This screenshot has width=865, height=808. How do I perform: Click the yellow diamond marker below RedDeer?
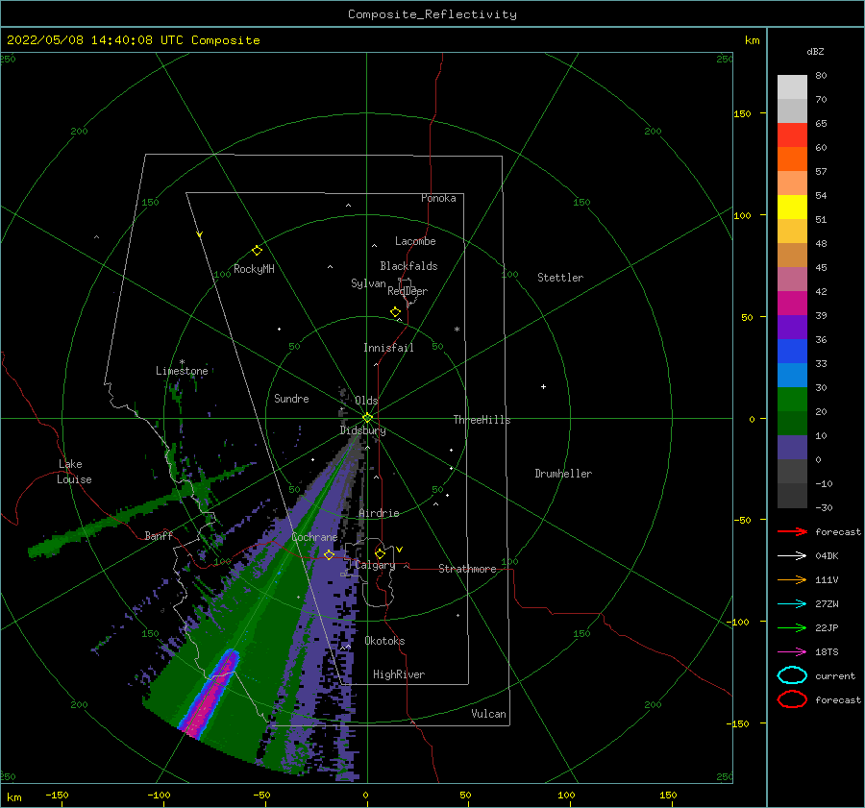tap(395, 312)
